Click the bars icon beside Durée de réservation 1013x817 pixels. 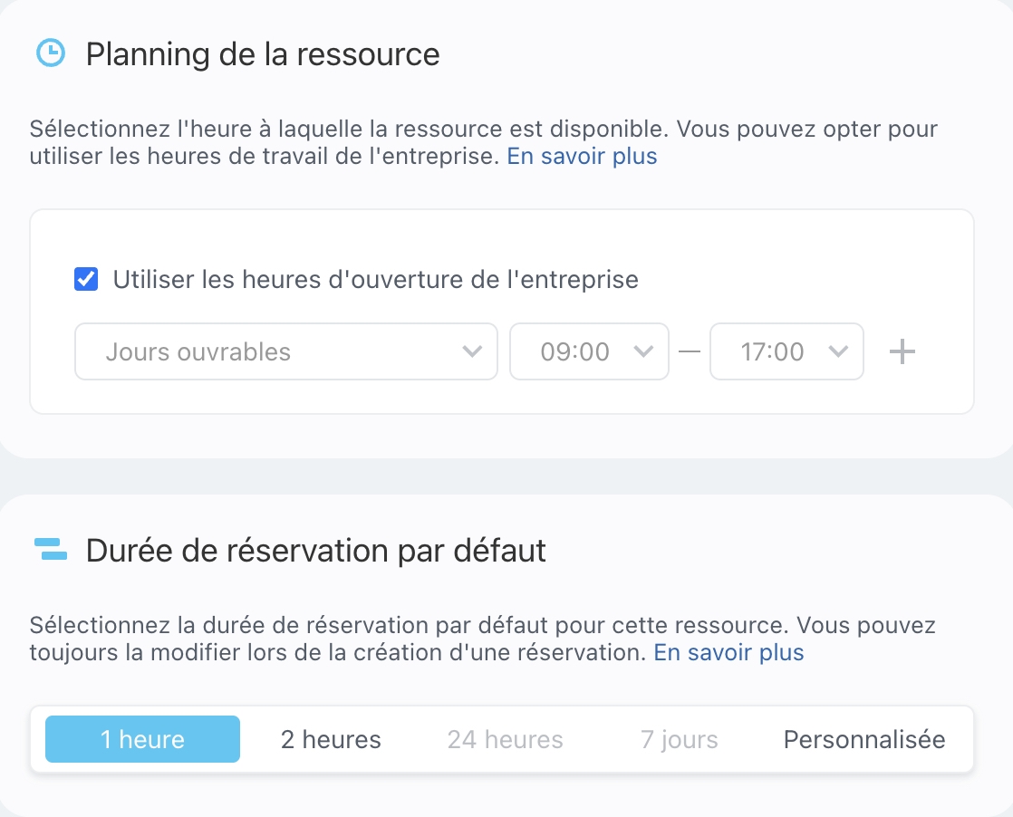pyautogui.click(x=51, y=550)
